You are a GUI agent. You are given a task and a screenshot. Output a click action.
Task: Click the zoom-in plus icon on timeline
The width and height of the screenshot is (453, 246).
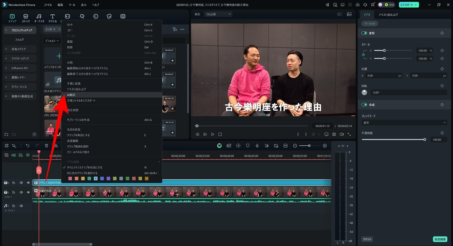pyautogui.click(x=325, y=145)
